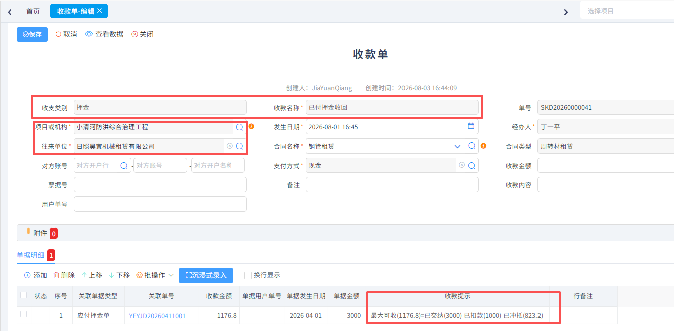Click the 票据号 input field

(x=160, y=184)
